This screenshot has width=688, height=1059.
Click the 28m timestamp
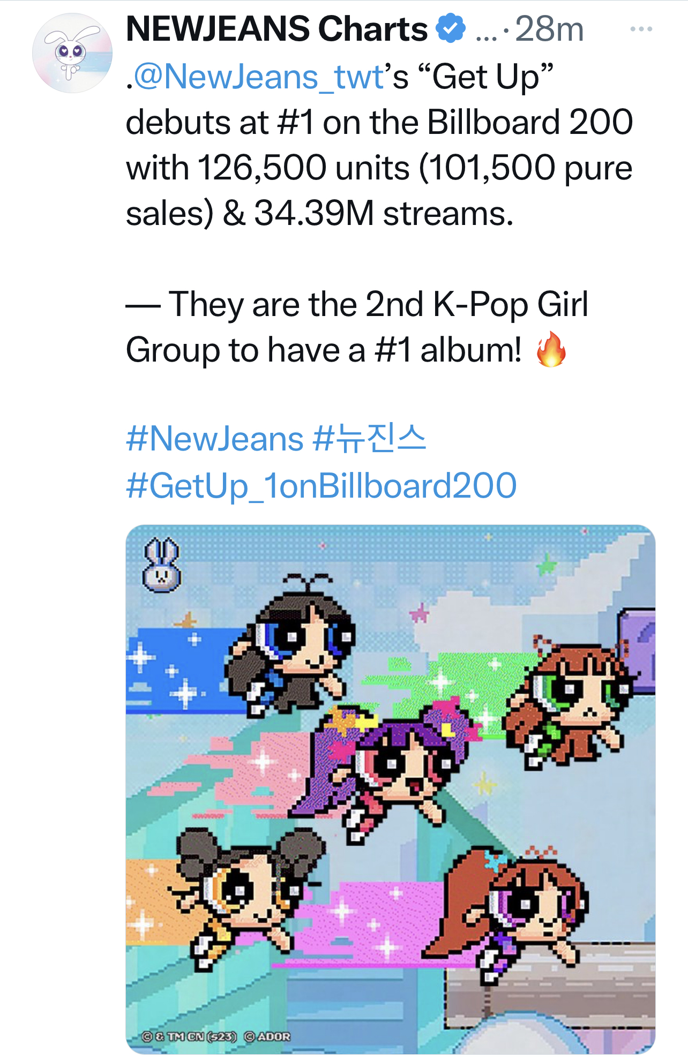point(549,29)
